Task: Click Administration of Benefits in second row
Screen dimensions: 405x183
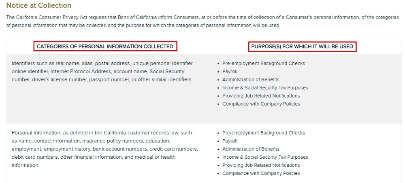Action: [251, 149]
